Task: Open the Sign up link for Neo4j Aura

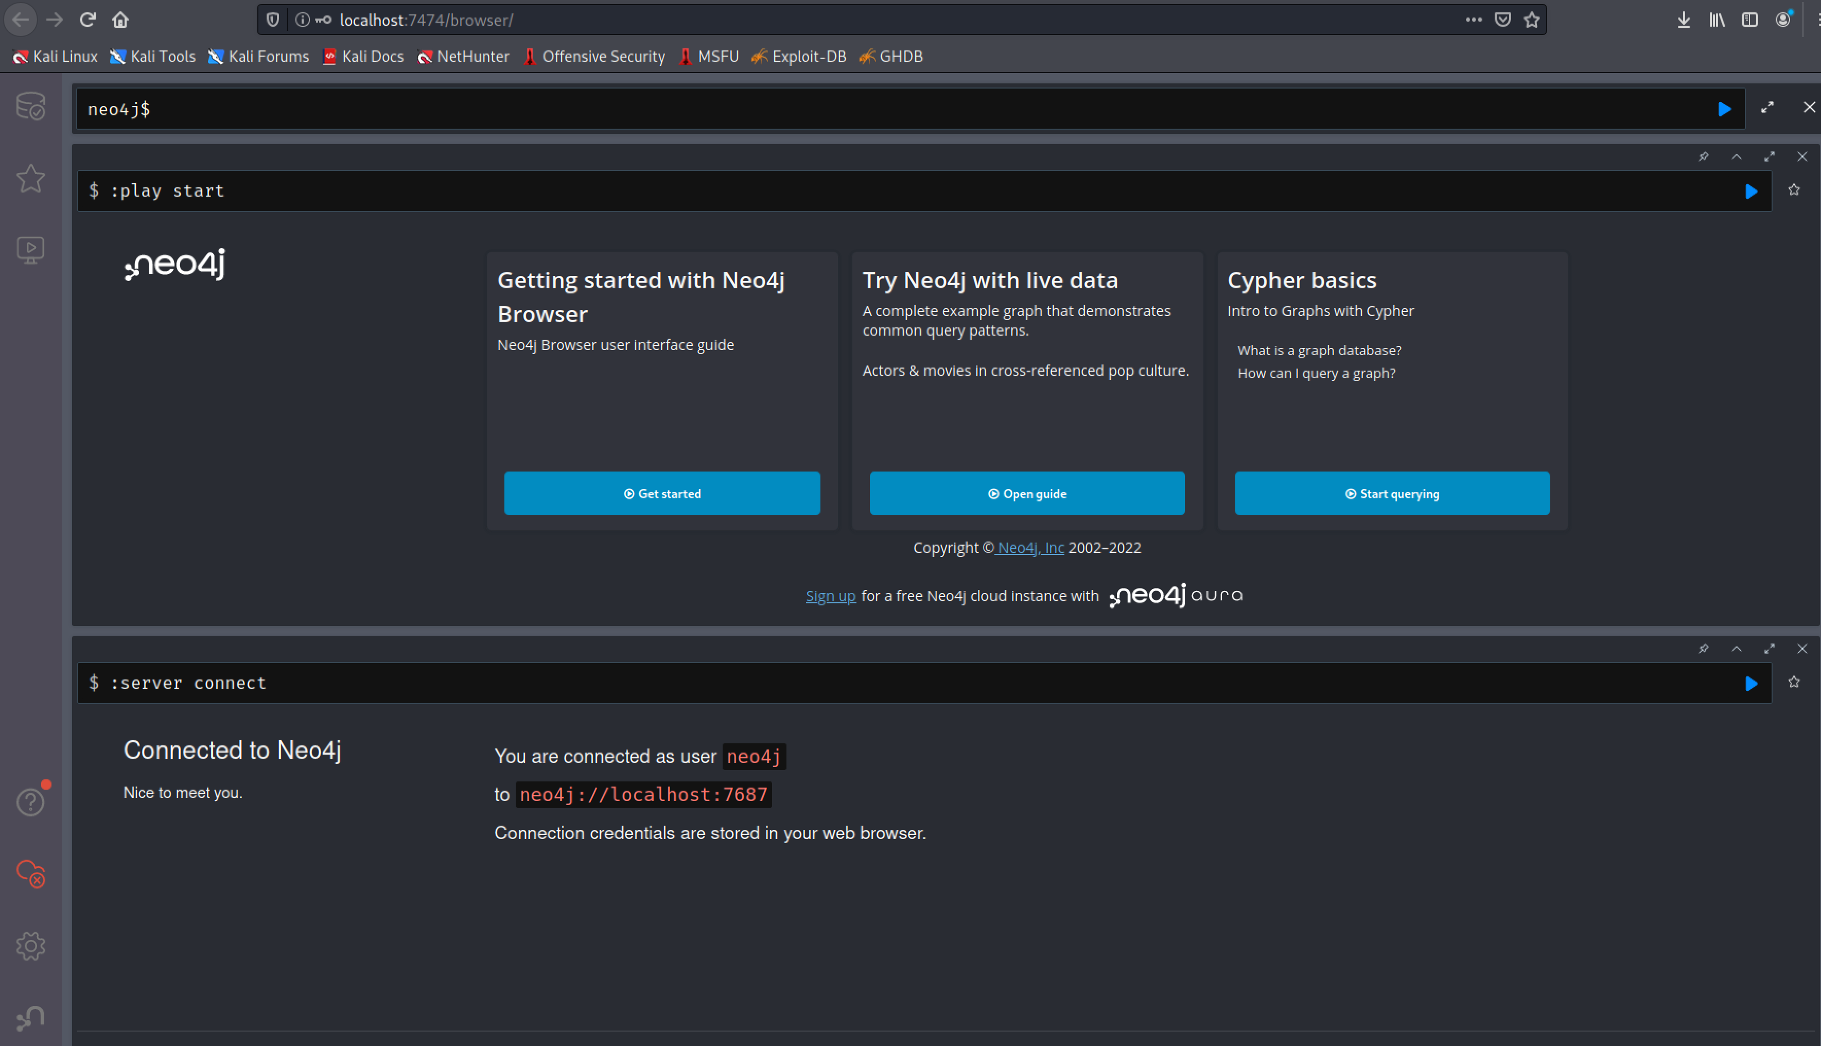Action: (x=830, y=596)
